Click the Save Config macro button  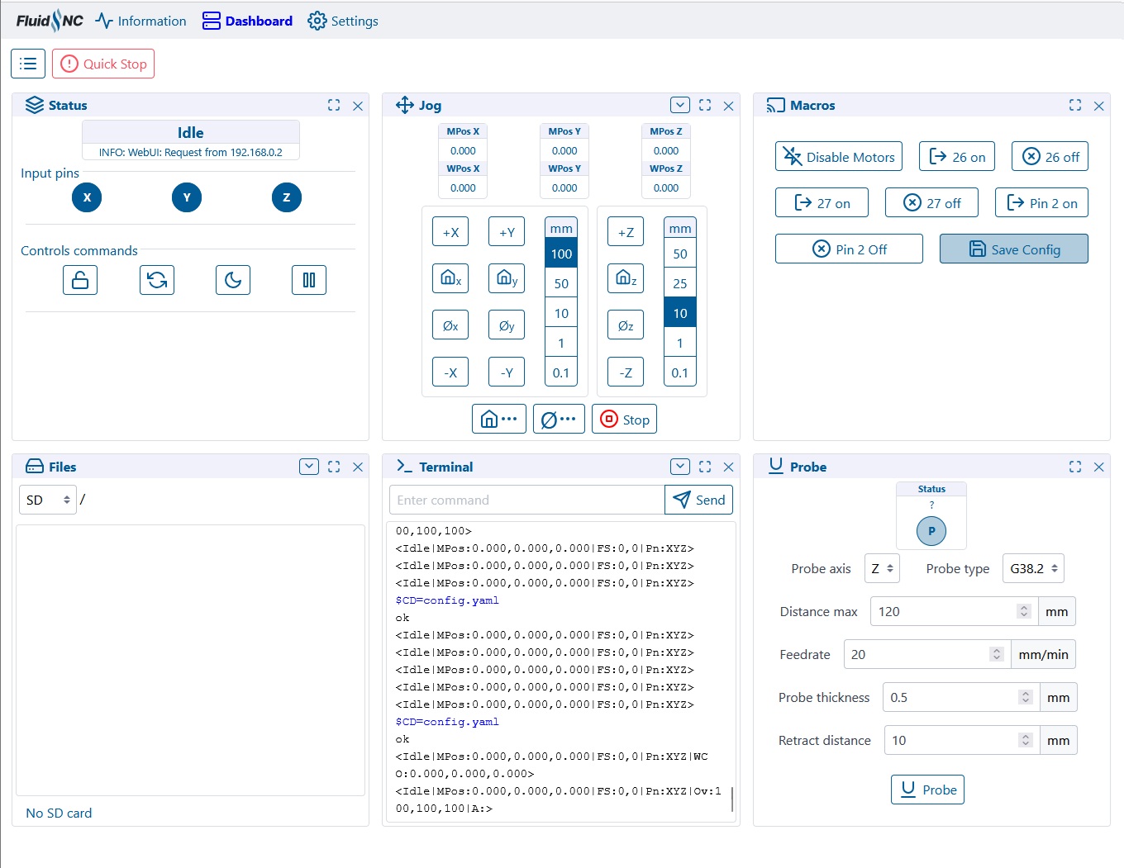pyautogui.click(x=1013, y=249)
